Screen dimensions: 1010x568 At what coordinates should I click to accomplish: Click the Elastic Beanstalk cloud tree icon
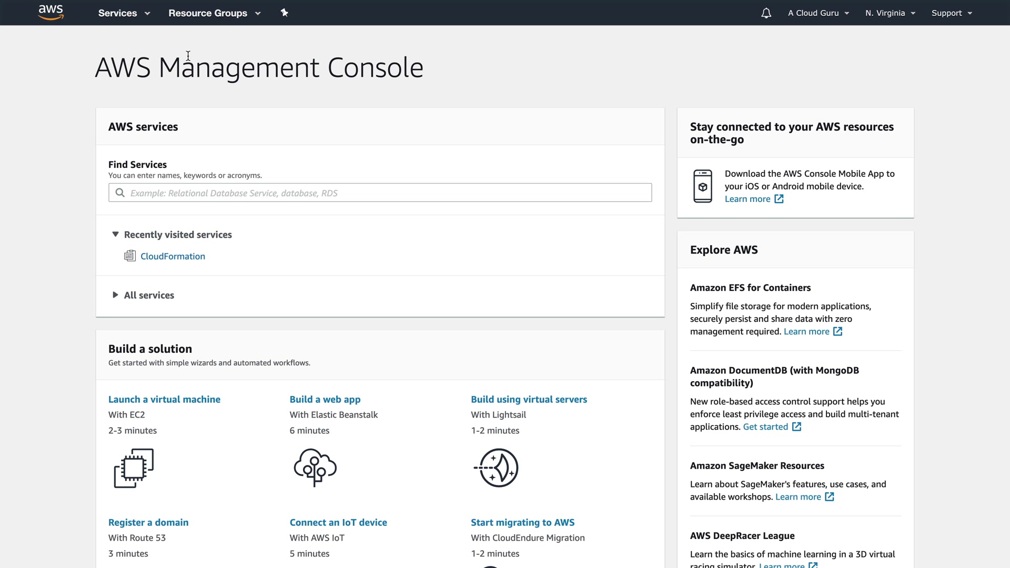[315, 468]
